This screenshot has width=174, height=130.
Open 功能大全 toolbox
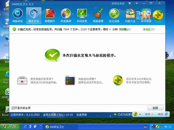tap(130, 16)
